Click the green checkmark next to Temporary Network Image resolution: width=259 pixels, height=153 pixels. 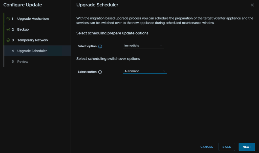[8, 40]
